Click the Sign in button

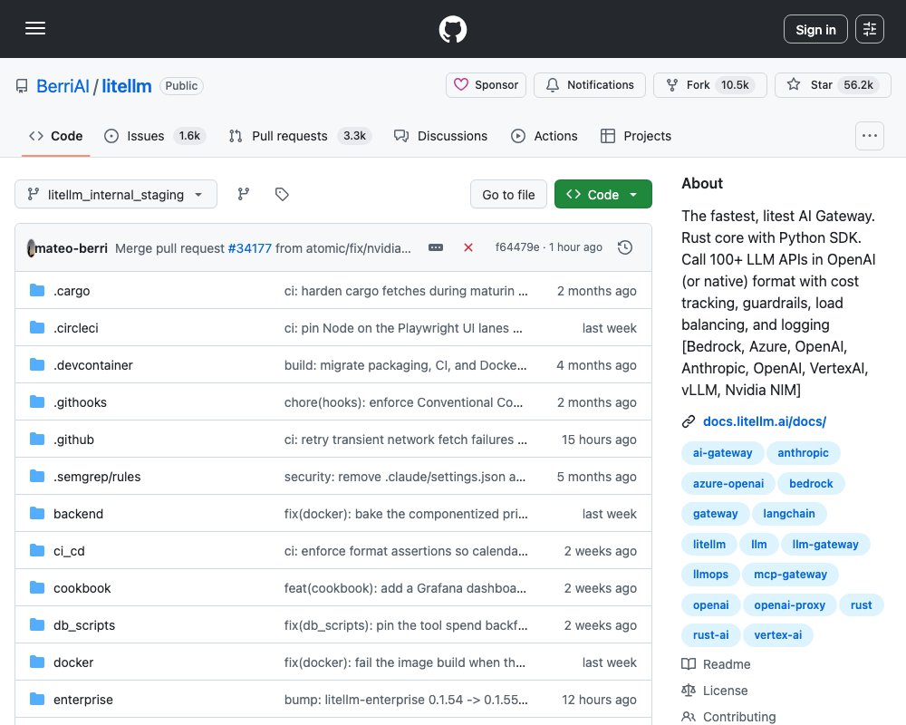point(815,29)
